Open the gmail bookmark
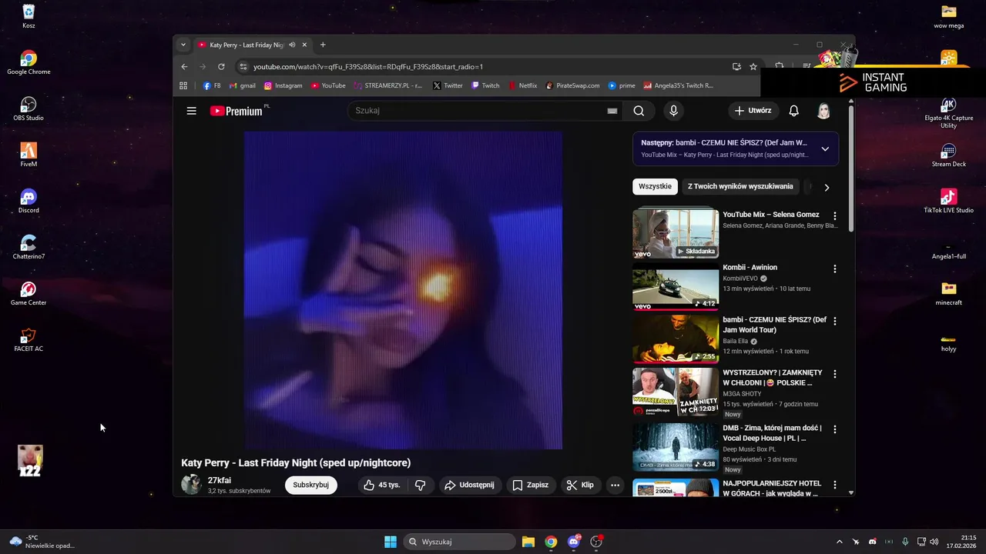Viewport: 986px width, 554px height. click(243, 85)
